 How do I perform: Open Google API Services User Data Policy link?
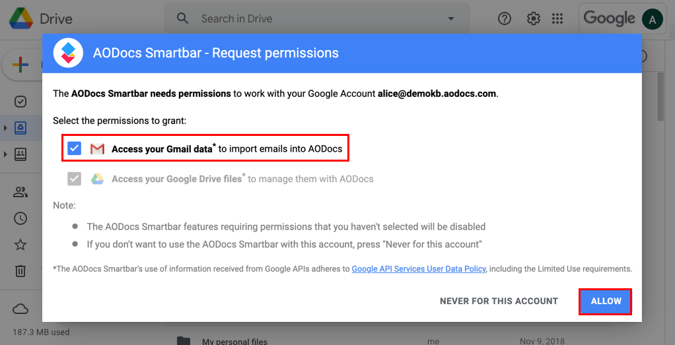coord(419,269)
